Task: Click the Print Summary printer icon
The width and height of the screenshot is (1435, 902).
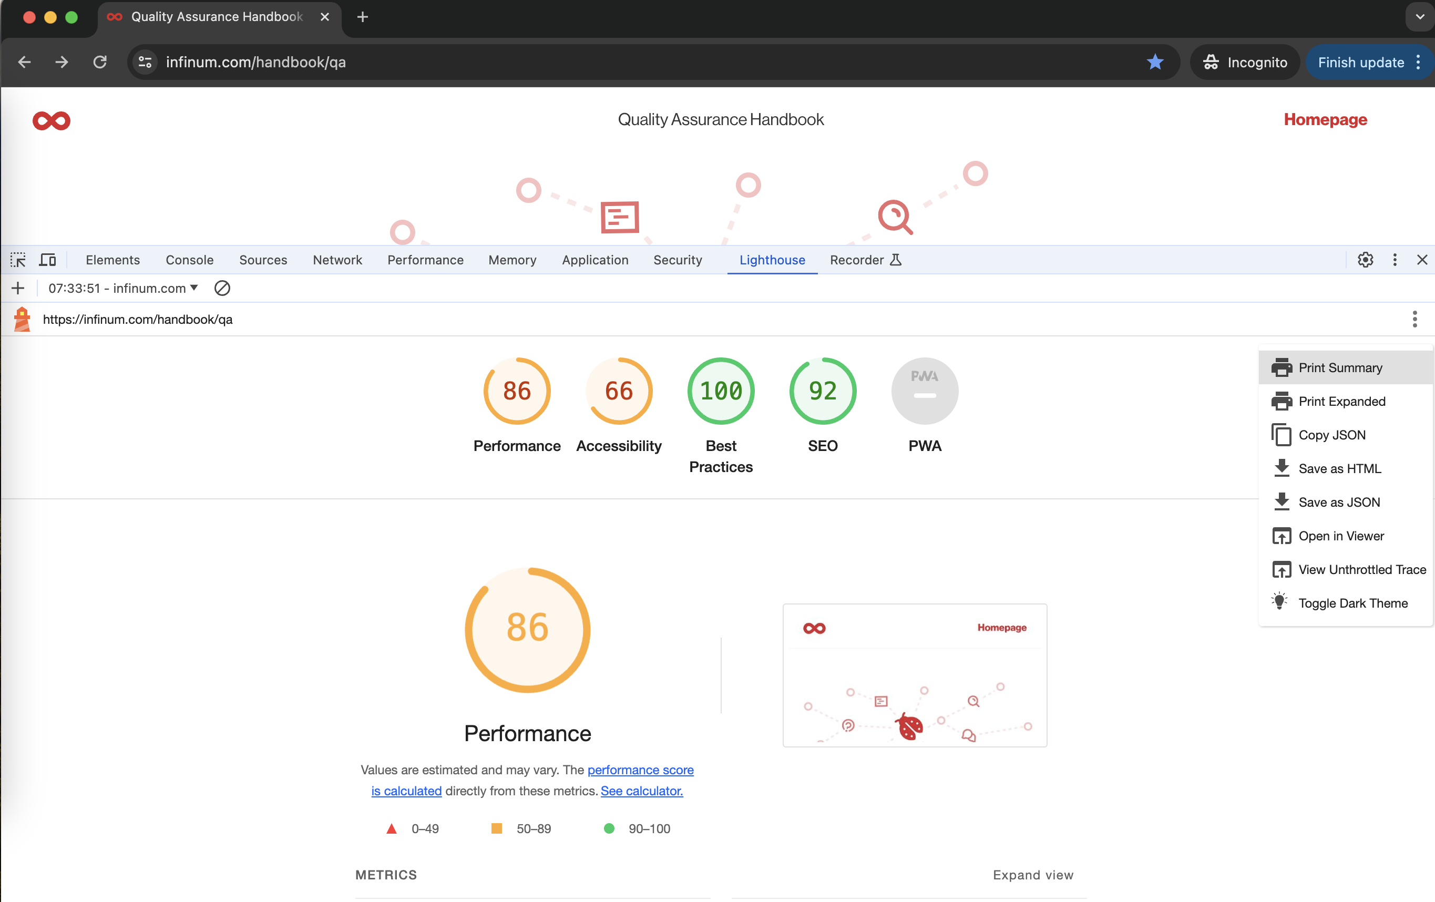Action: pos(1282,367)
